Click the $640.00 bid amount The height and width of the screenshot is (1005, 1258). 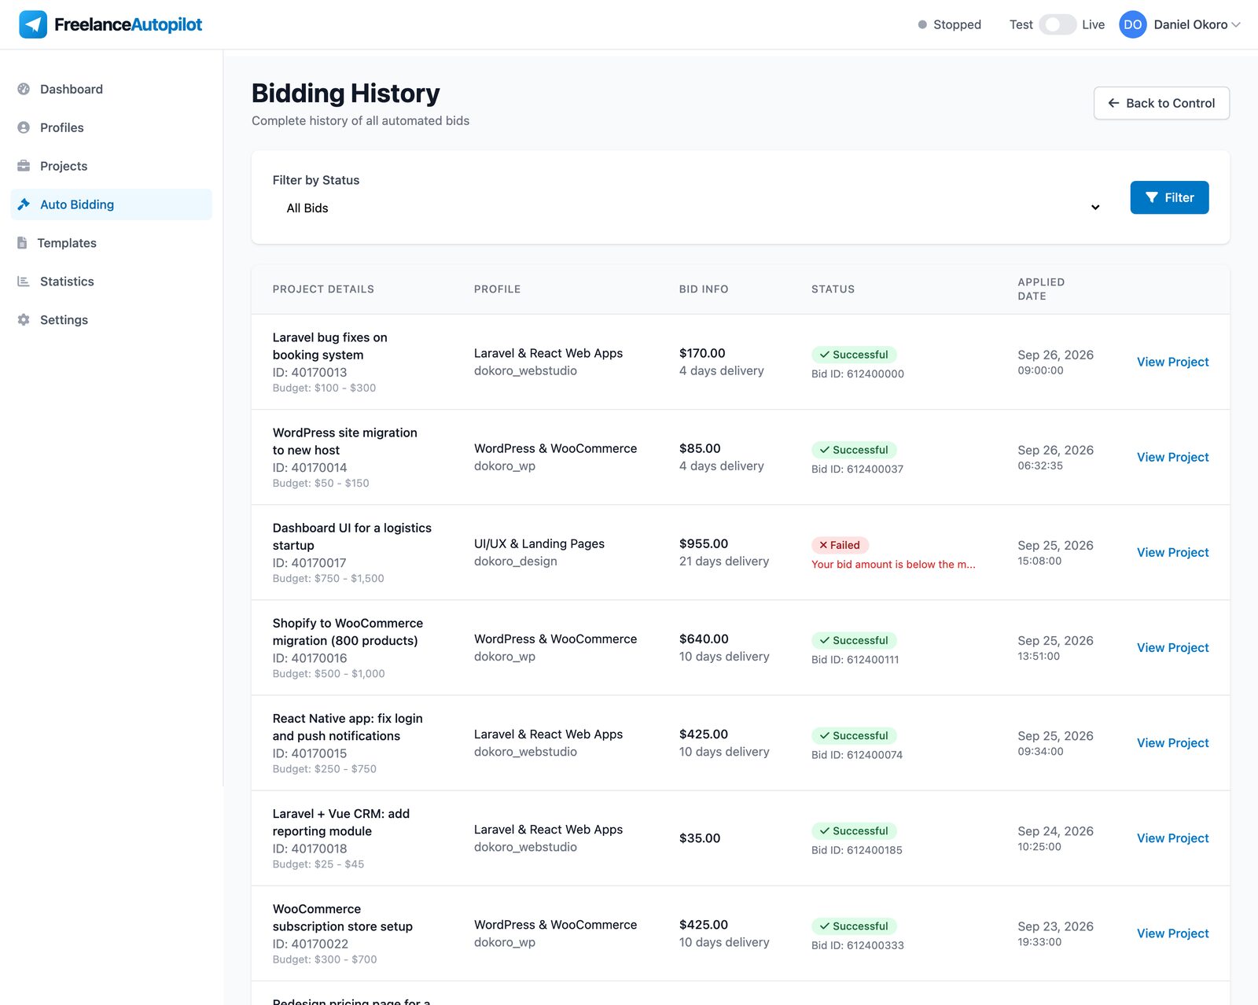[x=704, y=639]
